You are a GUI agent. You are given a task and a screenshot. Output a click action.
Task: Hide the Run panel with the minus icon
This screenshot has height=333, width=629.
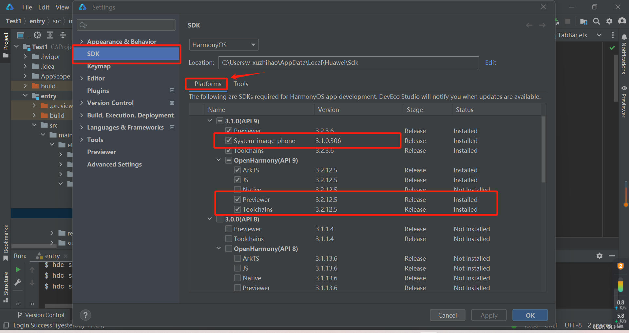coord(612,256)
